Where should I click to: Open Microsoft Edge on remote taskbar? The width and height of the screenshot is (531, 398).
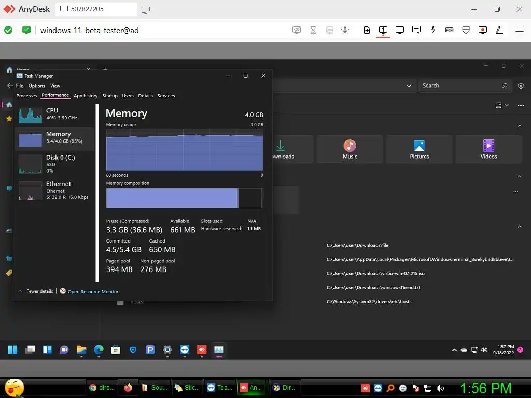point(99,350)
